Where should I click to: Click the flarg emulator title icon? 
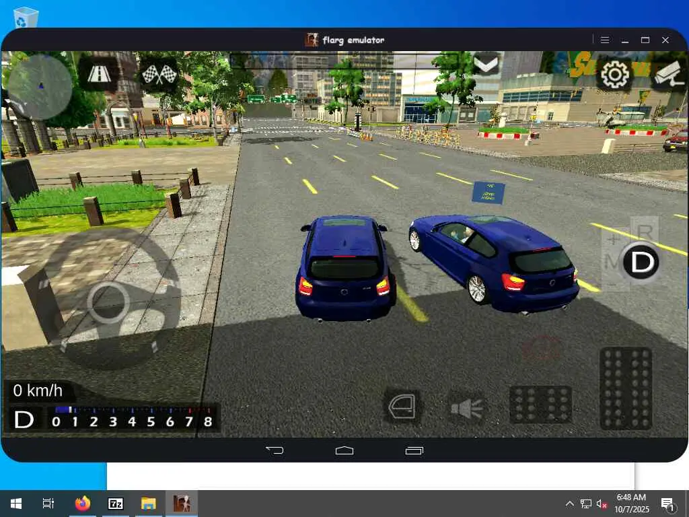point(312,40)
